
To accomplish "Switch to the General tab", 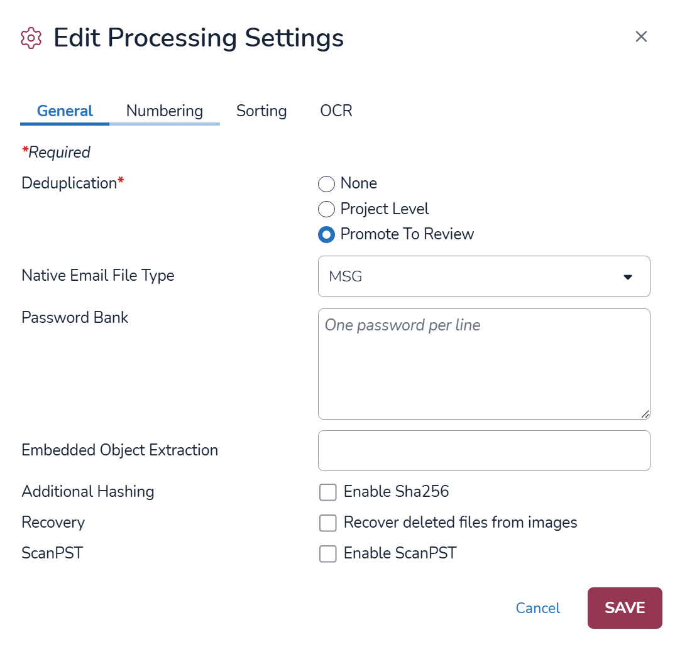I will tap(65, 111).
